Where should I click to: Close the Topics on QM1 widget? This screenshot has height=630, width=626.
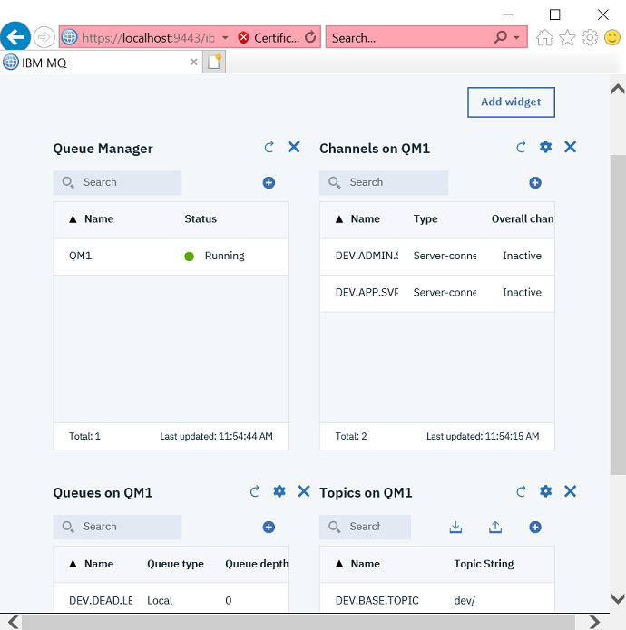(x=570, y=491)
